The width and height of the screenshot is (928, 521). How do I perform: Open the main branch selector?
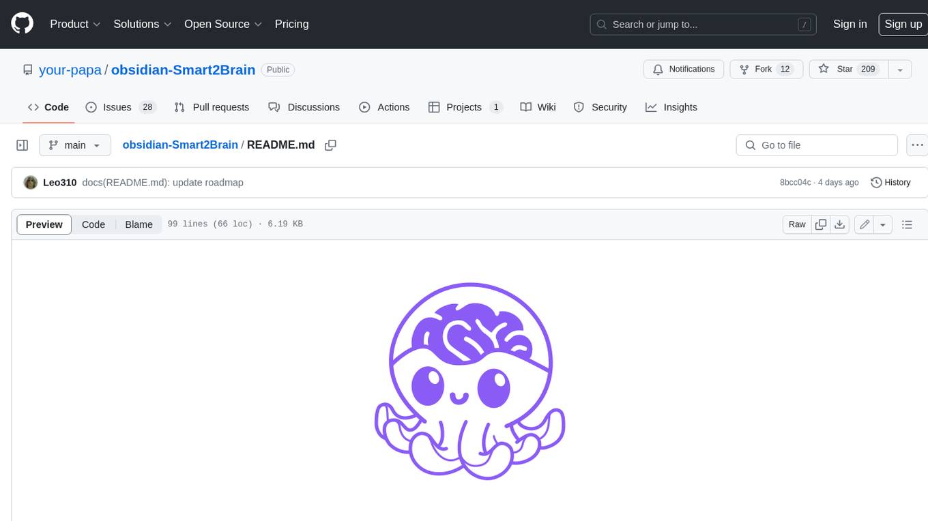pyautogui.click(x=75, y=145)
